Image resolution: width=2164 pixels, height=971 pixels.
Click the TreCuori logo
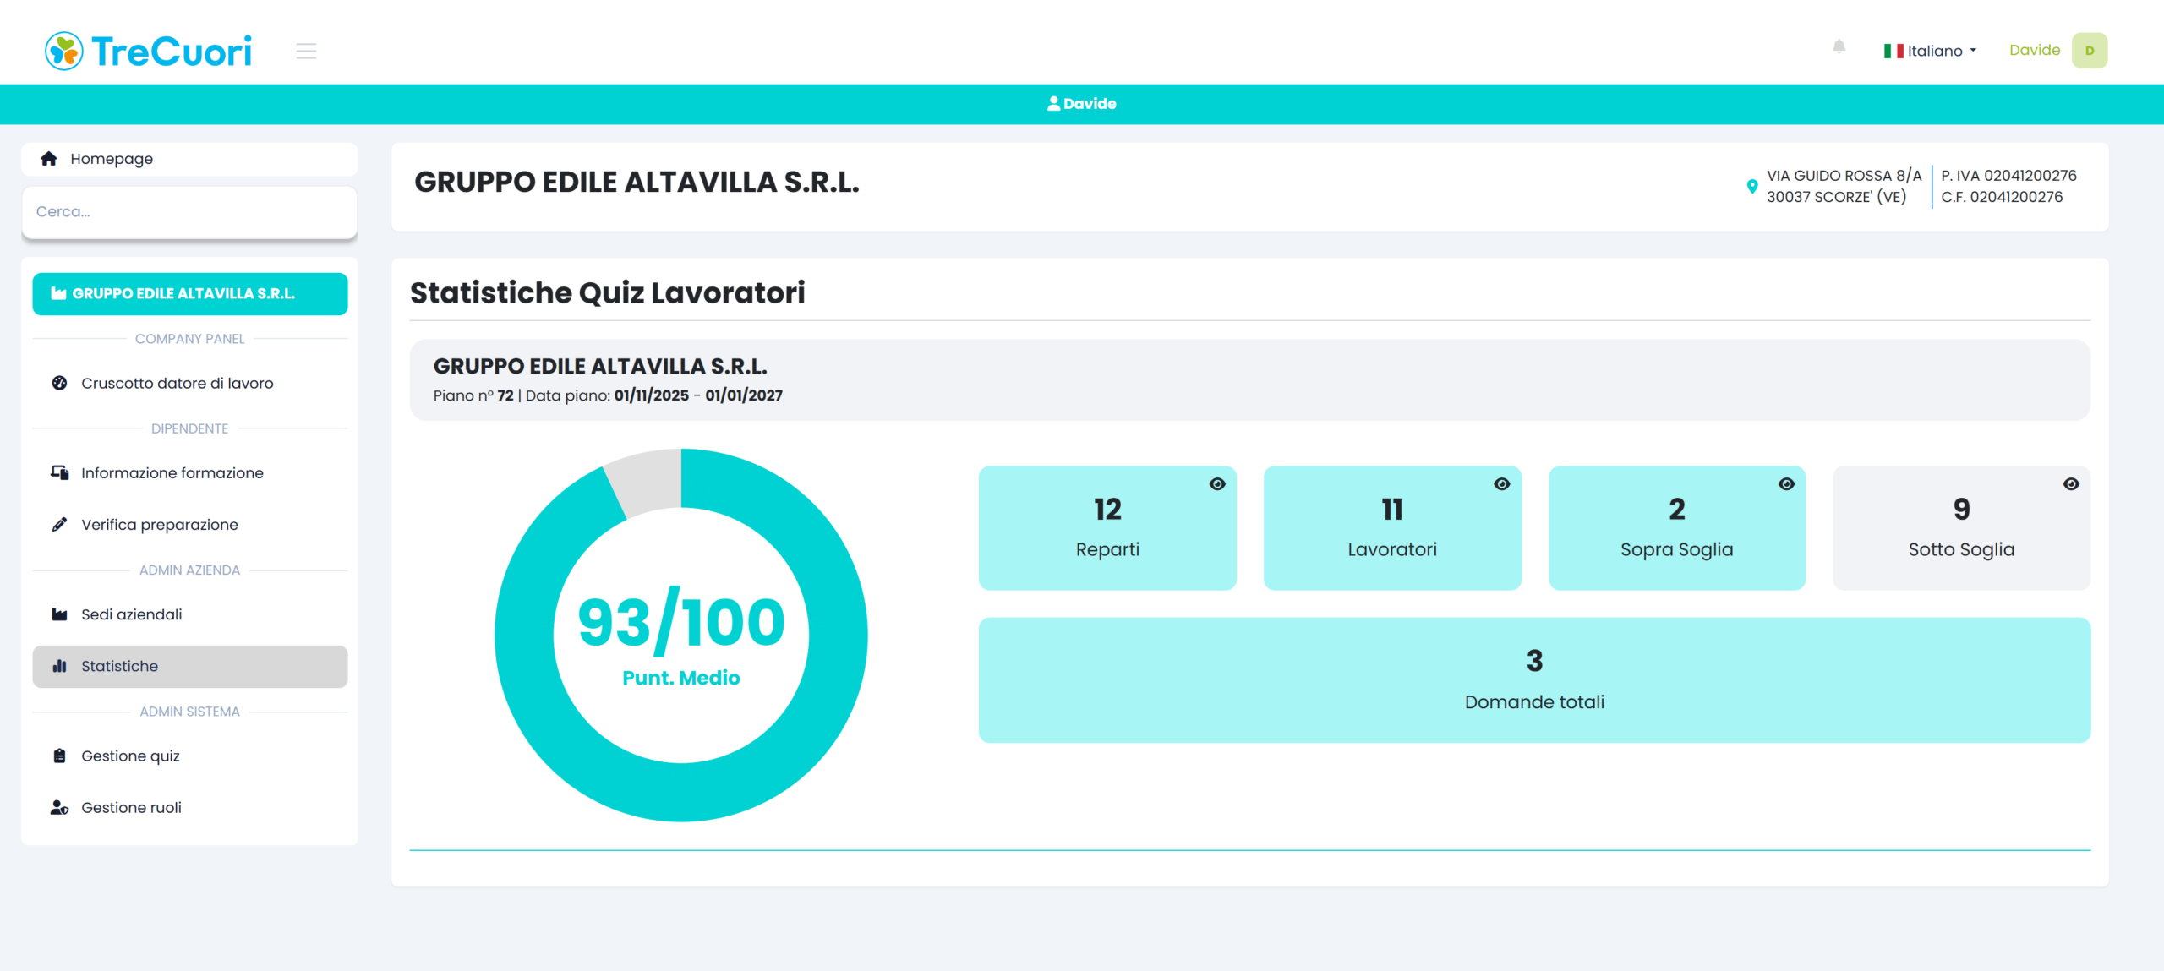149,51
